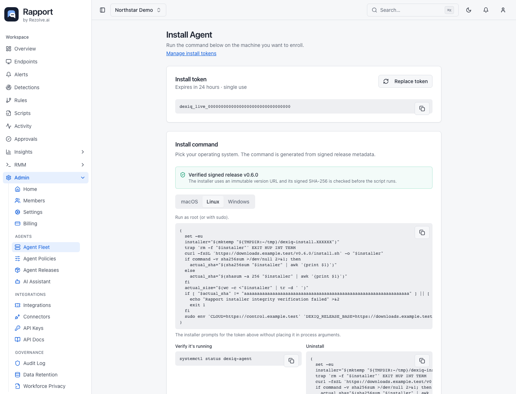Open Agent Fleet in the sidebar
Viewport: 516px width, 394px height.
click(x=46, y=247)
